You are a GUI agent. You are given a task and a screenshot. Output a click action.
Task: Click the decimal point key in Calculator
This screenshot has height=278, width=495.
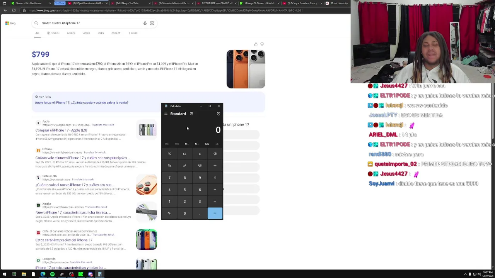[200, 214]
